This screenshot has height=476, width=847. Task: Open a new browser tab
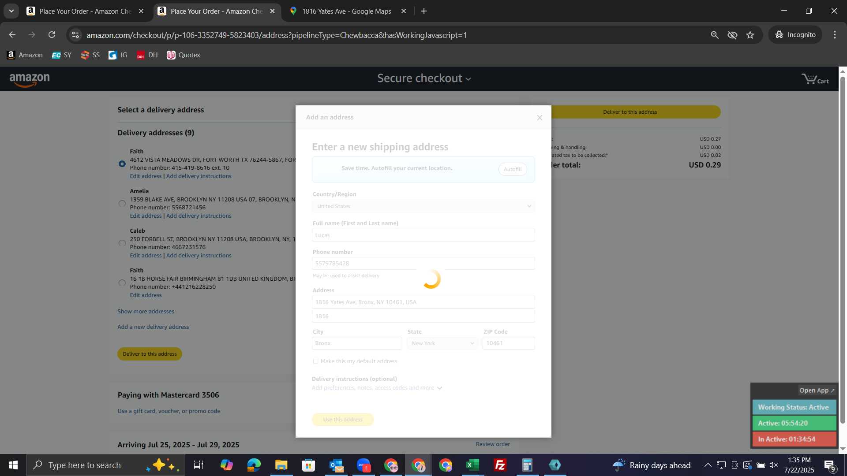click(424, 11)
